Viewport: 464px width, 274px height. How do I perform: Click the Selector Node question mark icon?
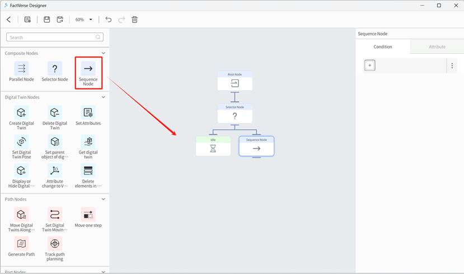pyautogui.click(x=55, y=69)
